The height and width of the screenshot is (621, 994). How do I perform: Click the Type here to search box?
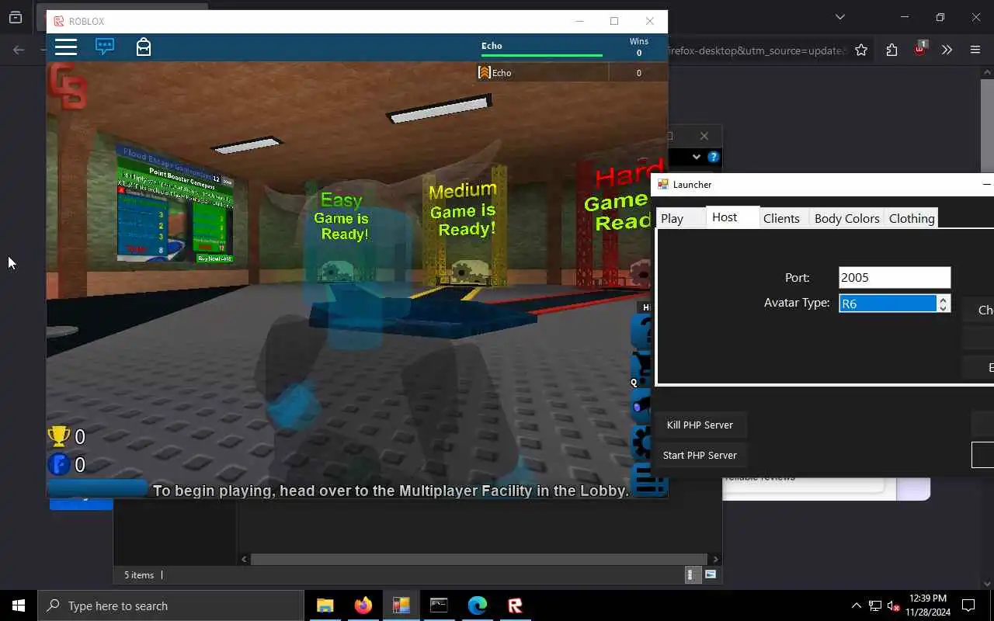pyautogui.click(x=171, y=605)
